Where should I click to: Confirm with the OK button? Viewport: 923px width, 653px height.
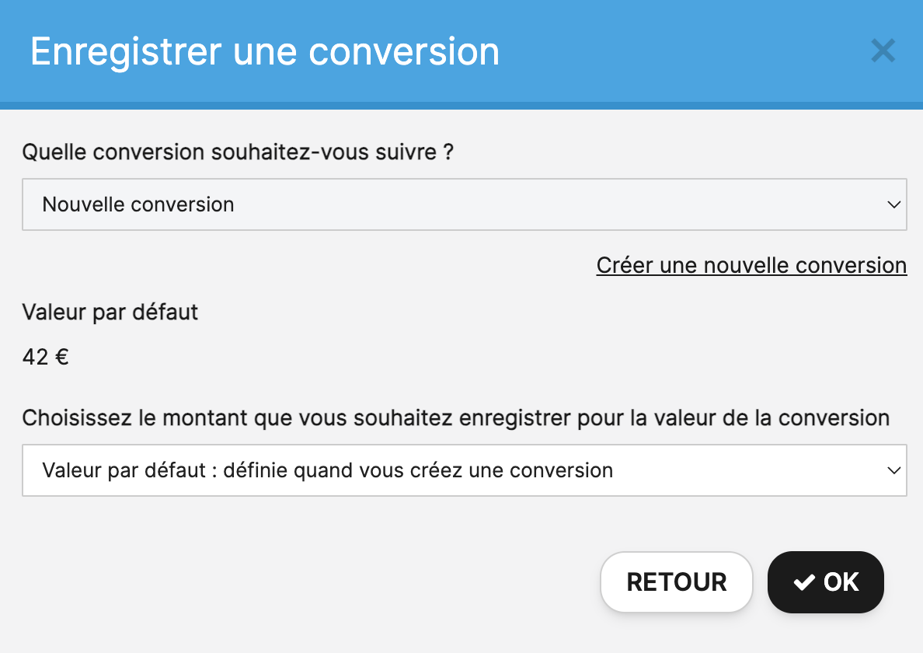825,582
